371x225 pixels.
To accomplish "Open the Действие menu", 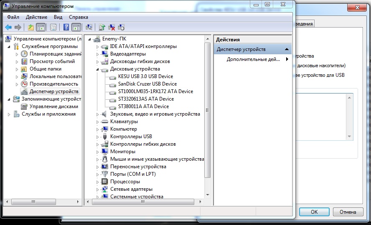I will point(36,17).
